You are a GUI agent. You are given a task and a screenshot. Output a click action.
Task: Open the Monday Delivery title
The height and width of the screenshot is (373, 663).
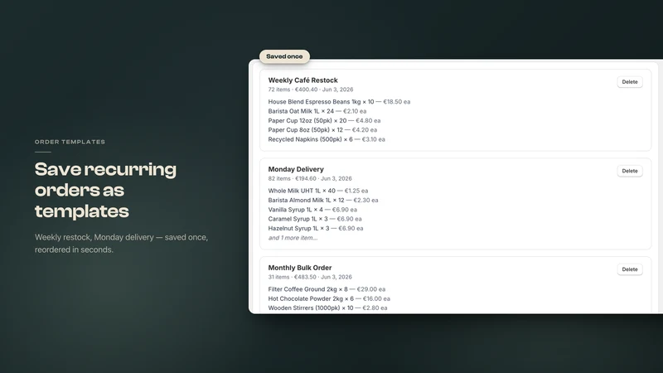pyautogui.click(x=296, y=169)
